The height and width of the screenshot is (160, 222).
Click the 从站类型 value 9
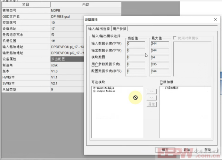coord(67,90)
